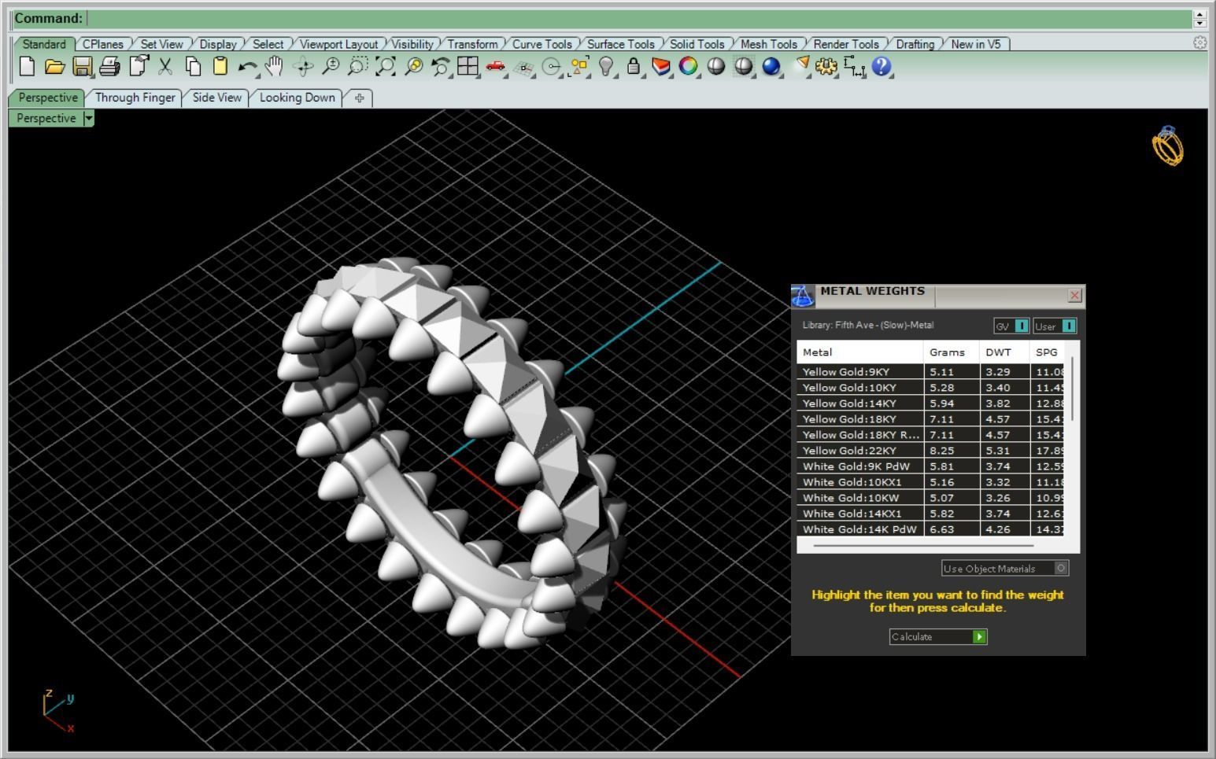Print using the printer icon

coord(109,67)
